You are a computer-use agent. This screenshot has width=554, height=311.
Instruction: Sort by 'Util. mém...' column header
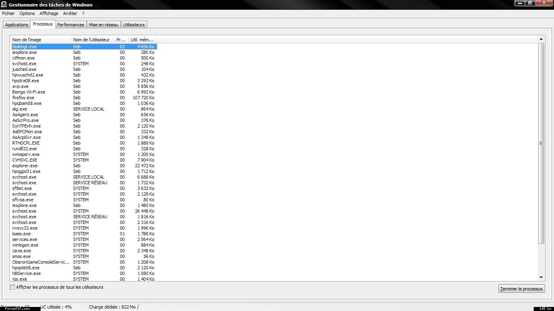[x=142, y=40]
